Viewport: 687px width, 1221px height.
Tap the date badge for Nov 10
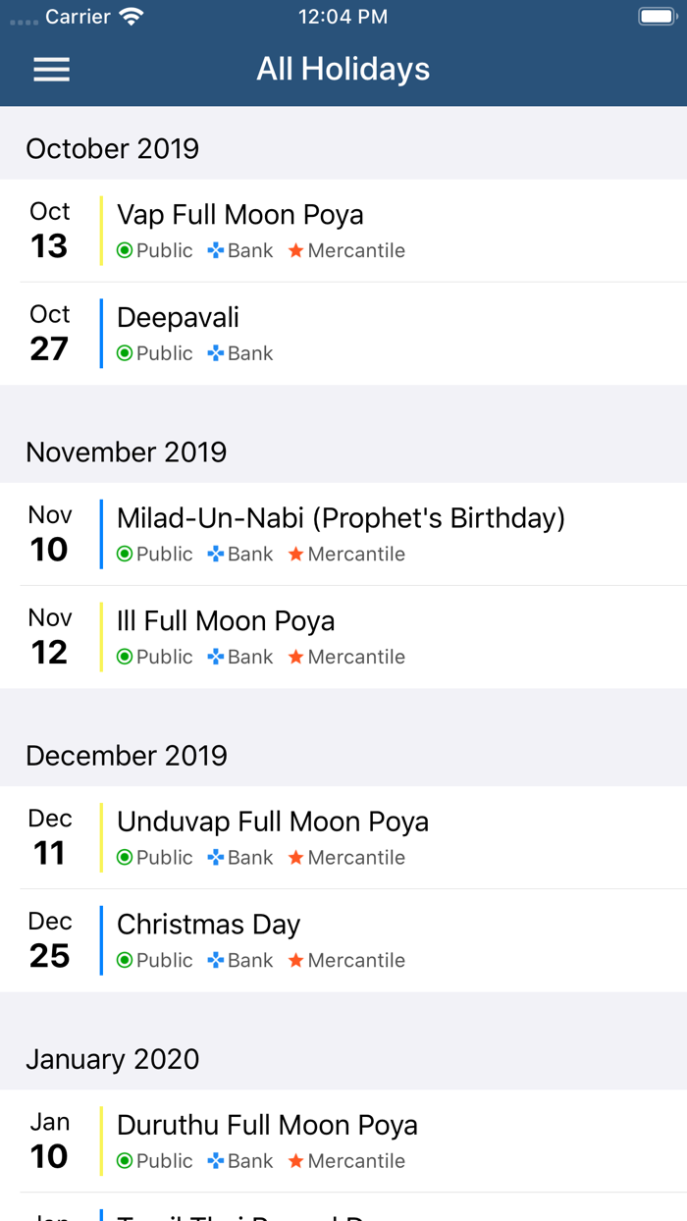(49, 533)
